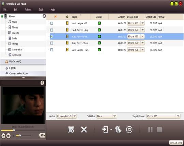Open the Target Device dropdown

click(x=178, y=116)
